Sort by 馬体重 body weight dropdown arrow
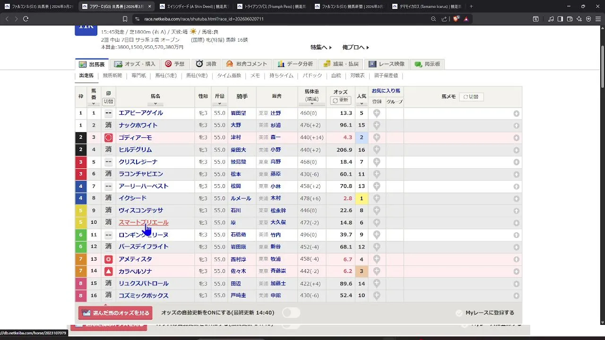This screenshot has height=340, width=605. [x=312, y=104]
